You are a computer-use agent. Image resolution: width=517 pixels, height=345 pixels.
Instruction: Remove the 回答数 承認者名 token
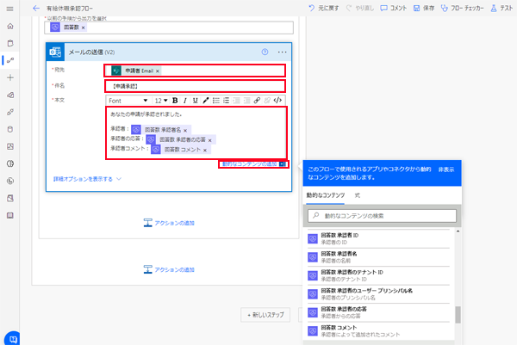coord(185,131)
